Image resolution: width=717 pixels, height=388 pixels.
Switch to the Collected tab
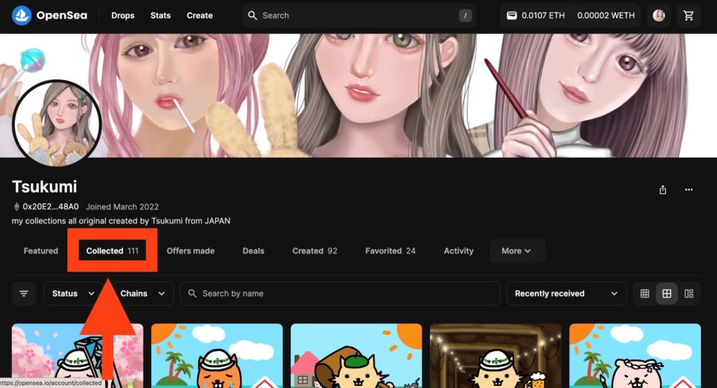[112, 251]
